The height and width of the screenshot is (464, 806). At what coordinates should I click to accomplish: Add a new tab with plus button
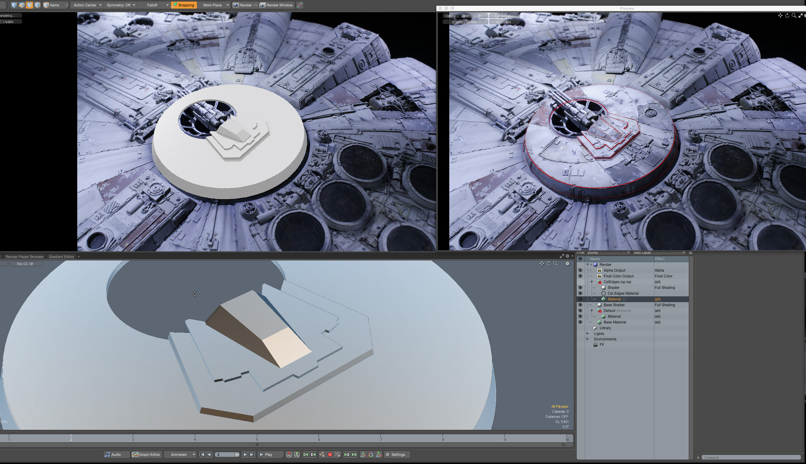(x=79, y=257)
